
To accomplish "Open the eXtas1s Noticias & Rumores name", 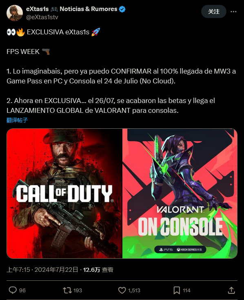I will [x=72, y=9].
